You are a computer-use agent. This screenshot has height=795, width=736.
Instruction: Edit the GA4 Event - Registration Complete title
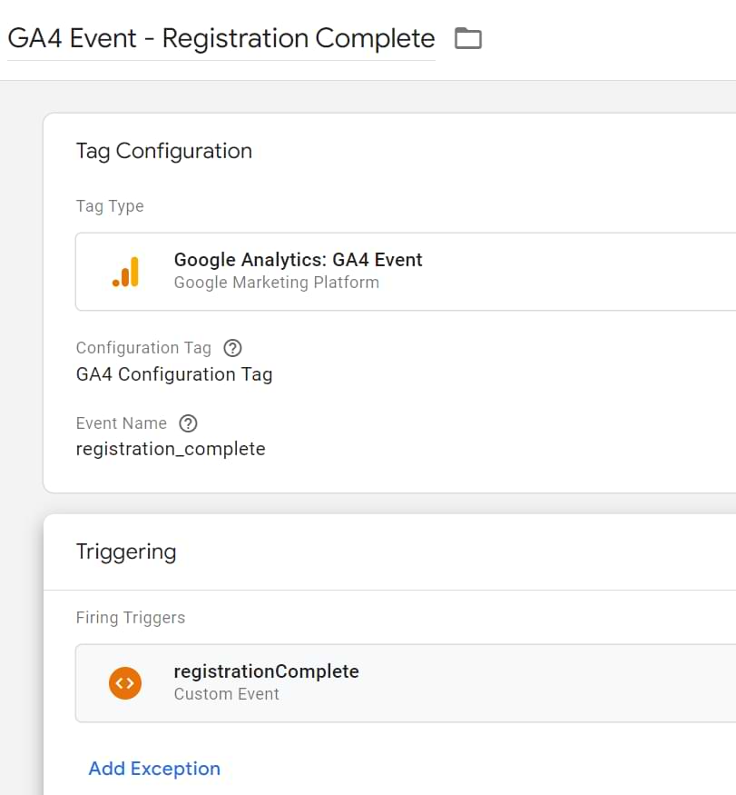[x=221, y=38]
